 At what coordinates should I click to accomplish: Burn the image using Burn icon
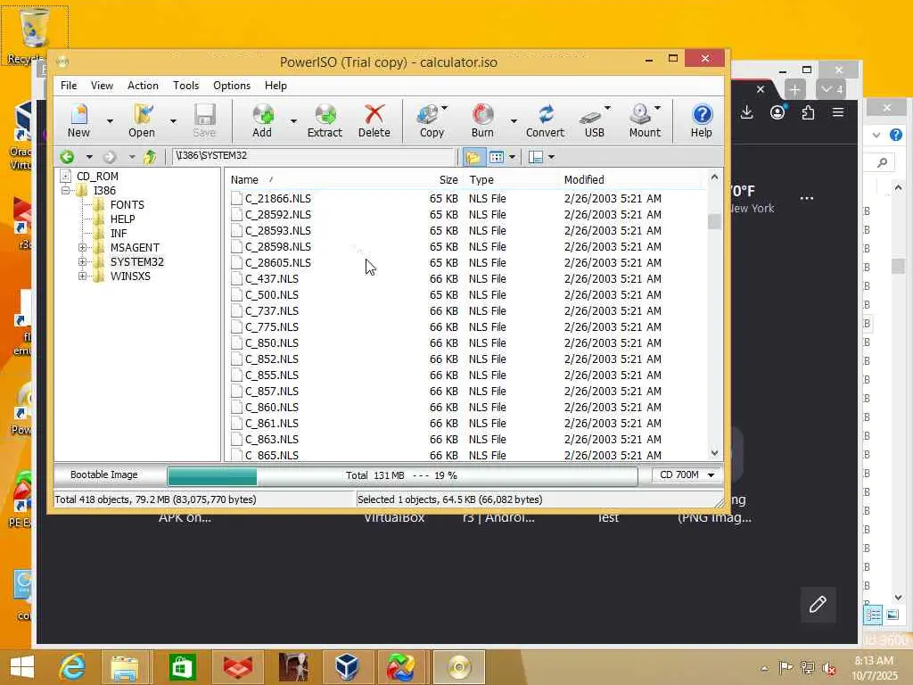click(x=482, y=120)
